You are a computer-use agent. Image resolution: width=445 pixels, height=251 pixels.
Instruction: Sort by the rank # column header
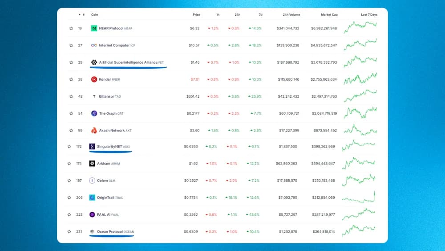click(83, 15)
